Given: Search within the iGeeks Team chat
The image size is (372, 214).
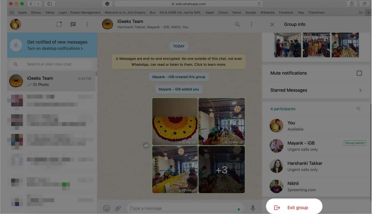Looking at the screenshot, I should point(237,24).
